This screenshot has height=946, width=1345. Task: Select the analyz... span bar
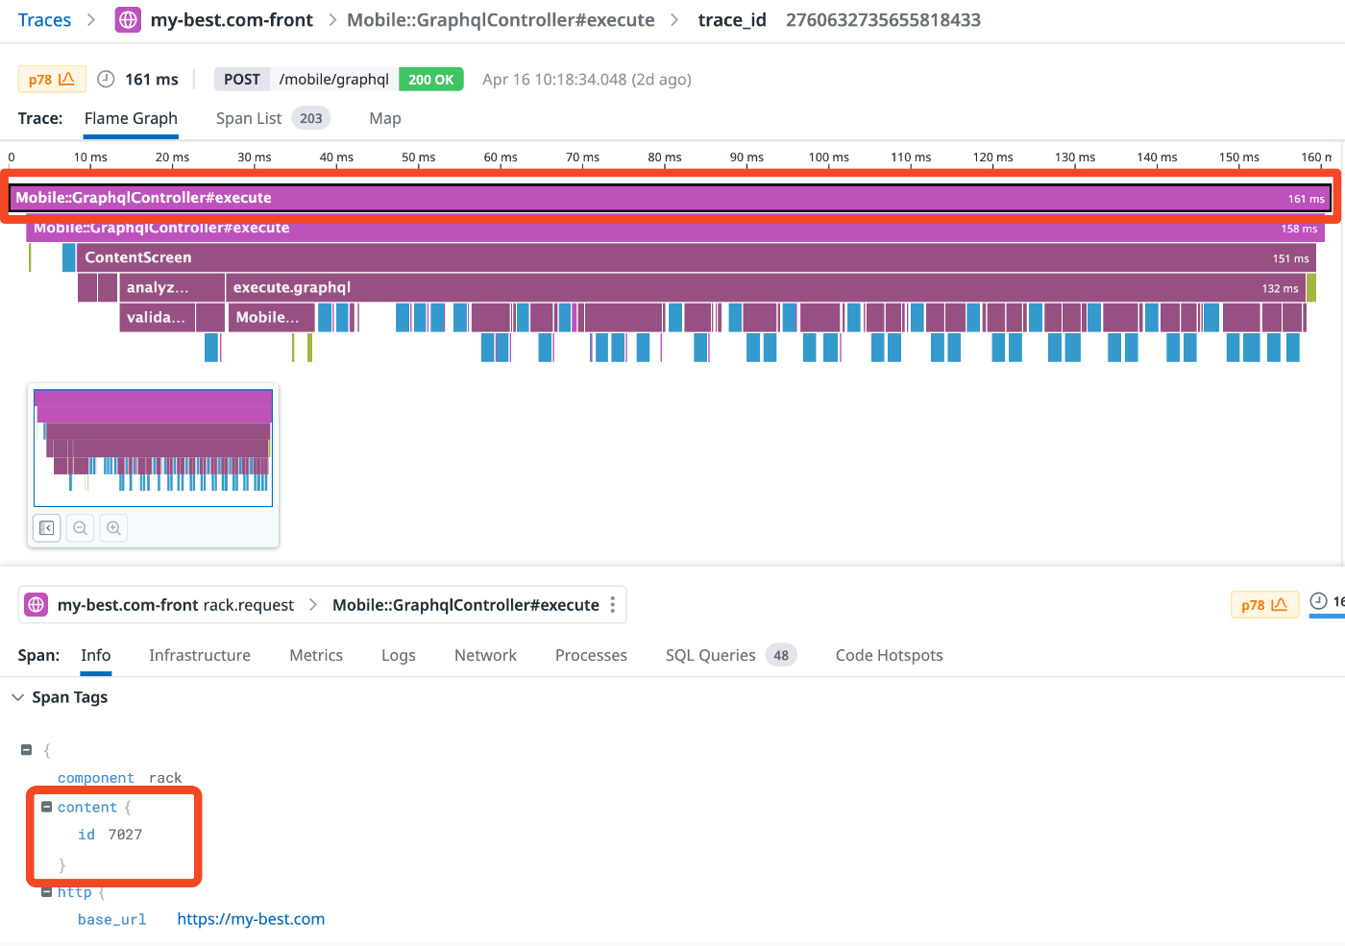pyautogui.click(x=171, y=287)
